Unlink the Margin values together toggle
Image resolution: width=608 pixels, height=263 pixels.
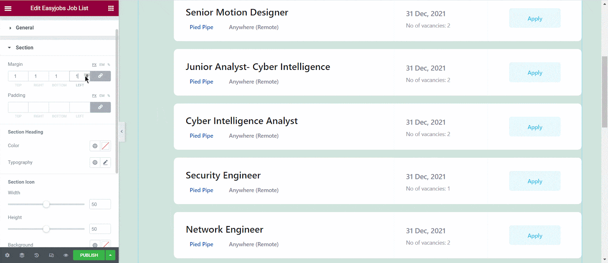point(100,76)
